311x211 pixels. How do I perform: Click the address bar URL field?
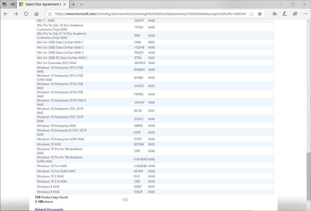150,14
